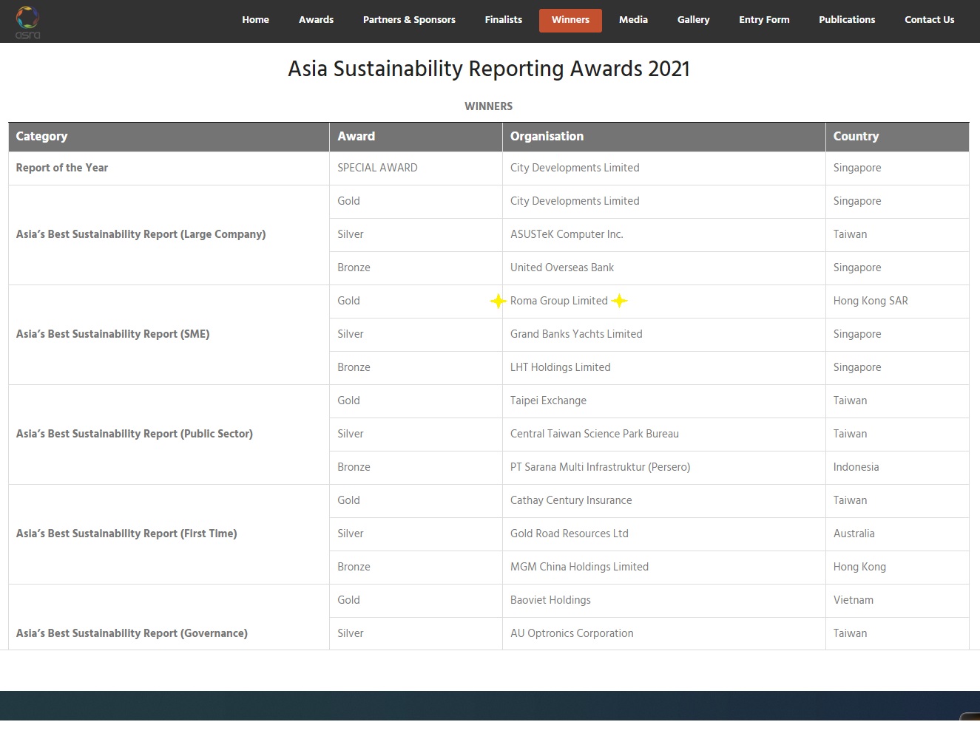Image resolution: width=980 pixels, height=736 pixels.
Task: Go to the Awards page
Action: pyautogui.click(x=316, y=20)
